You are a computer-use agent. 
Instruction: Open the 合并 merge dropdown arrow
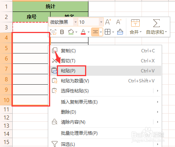(140, 32)
